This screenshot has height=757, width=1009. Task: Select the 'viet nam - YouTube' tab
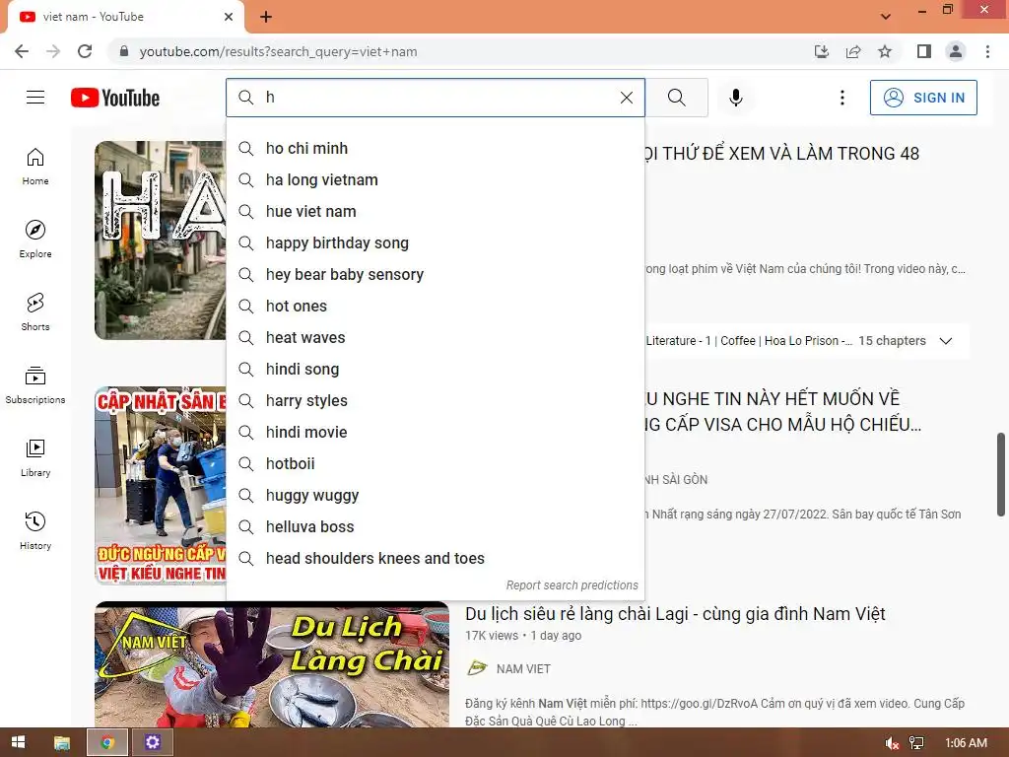coord(126,17)
